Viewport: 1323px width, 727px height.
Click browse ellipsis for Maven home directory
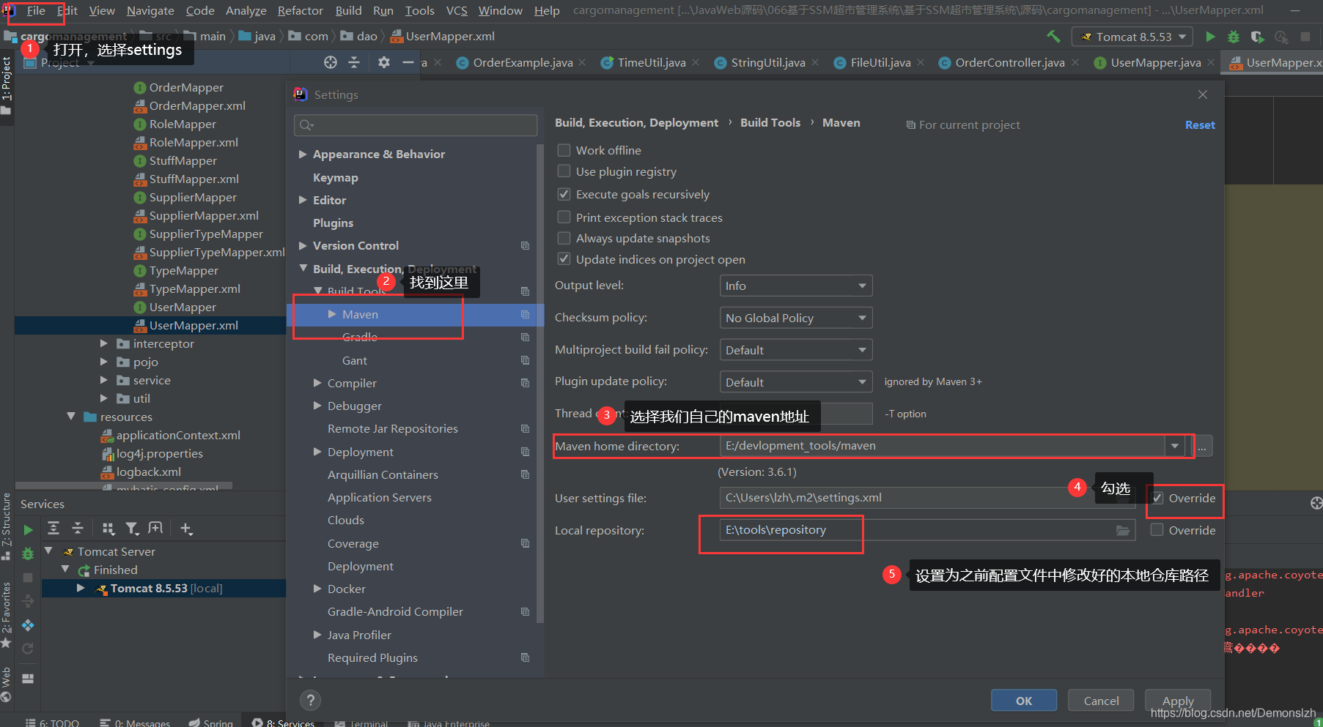point(1202,446)
